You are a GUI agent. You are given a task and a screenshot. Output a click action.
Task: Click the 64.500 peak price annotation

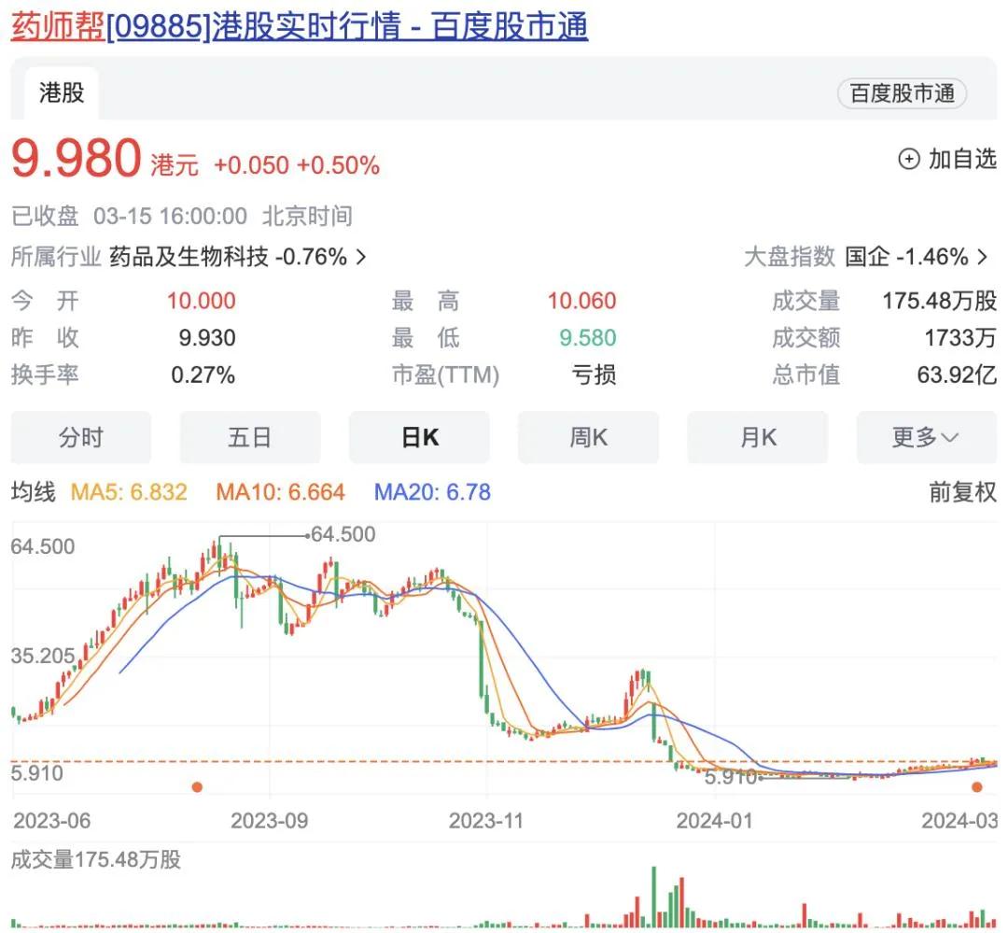point(343,534)
